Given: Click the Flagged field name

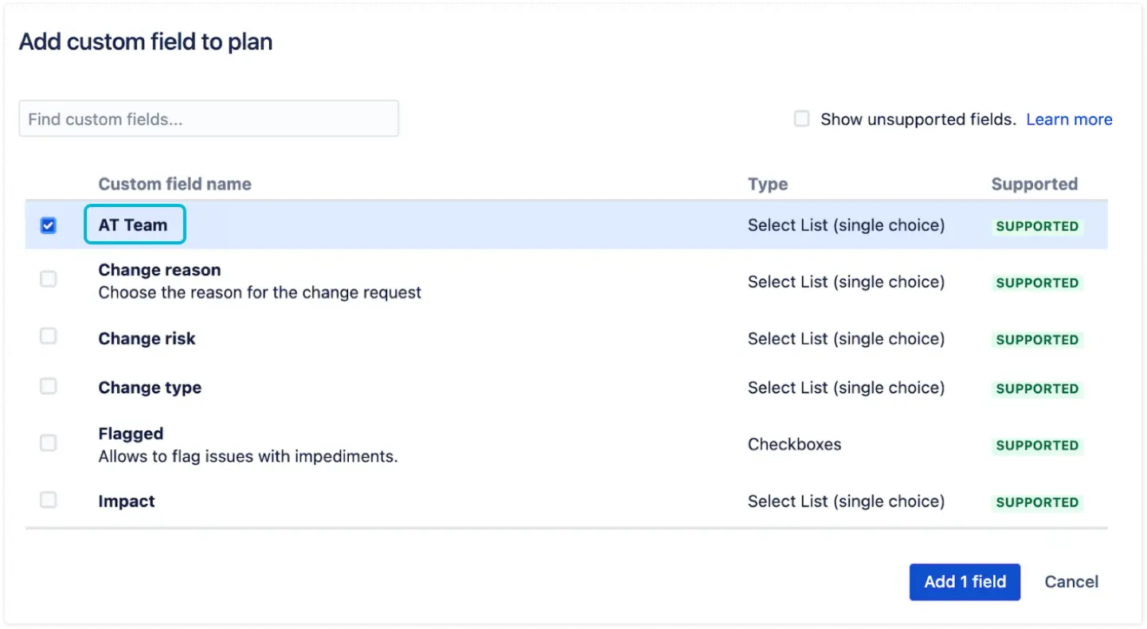Looking at the screenshot, I should tap(131, 434).
